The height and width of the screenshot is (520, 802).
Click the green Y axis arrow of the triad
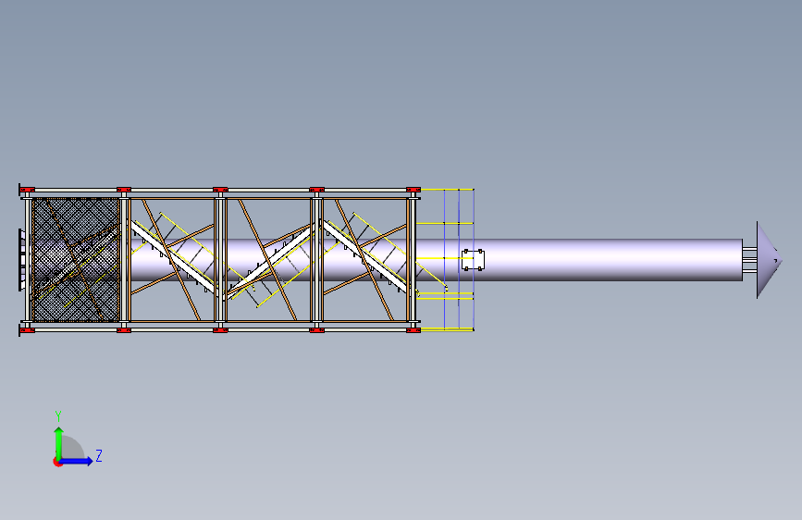[x=59, y=442]
